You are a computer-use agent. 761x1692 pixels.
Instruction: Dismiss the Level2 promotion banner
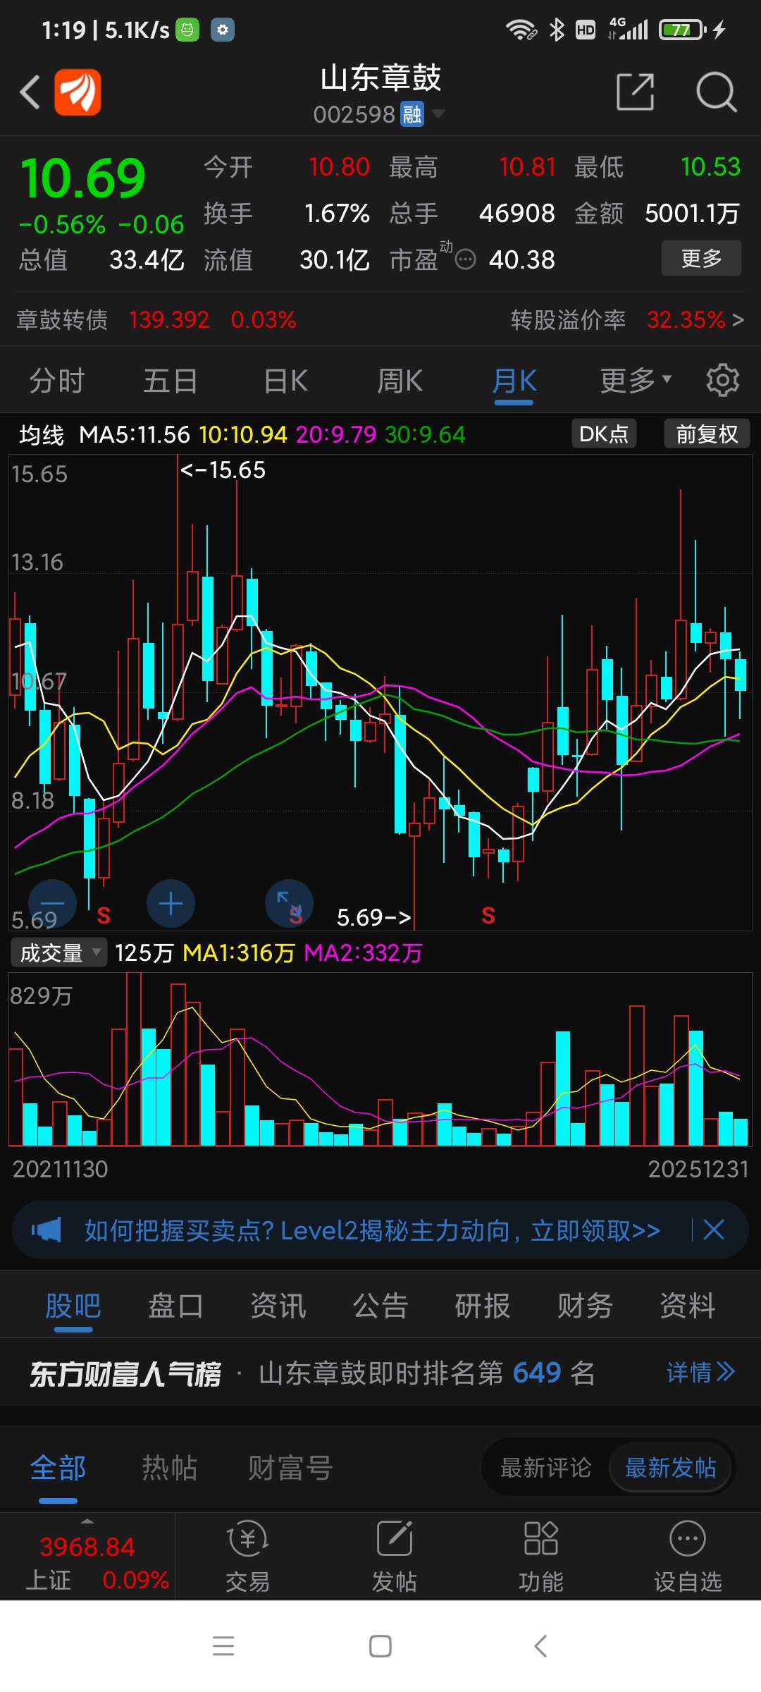pyautogui.click(x=714, y=1230)
